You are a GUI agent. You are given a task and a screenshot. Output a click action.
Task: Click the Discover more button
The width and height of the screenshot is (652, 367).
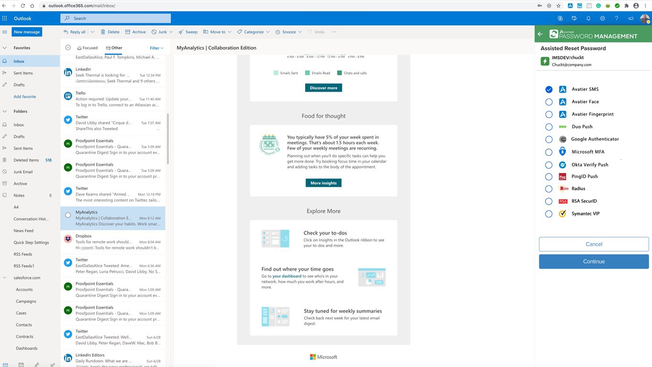point(324,88)
